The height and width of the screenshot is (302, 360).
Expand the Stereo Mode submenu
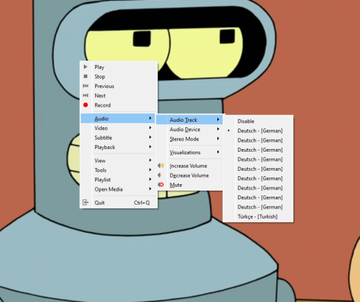[x=189, y=139]
